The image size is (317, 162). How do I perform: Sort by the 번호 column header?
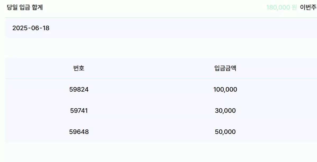(79, 68)
